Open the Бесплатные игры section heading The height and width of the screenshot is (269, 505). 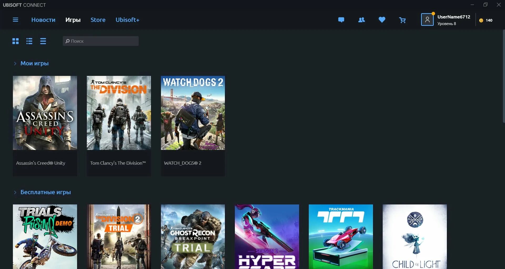pos(46,192)
